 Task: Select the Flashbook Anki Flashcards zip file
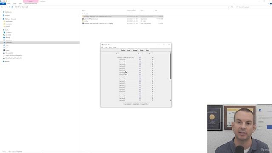click(123, 17)
